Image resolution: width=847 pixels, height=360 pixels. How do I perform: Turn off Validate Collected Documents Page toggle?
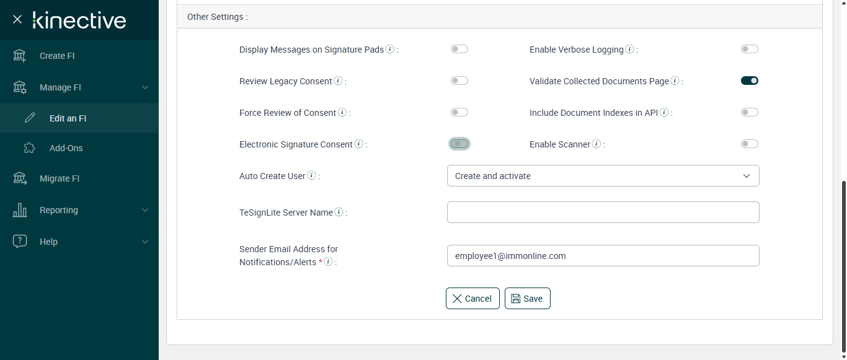coord(749,81)
